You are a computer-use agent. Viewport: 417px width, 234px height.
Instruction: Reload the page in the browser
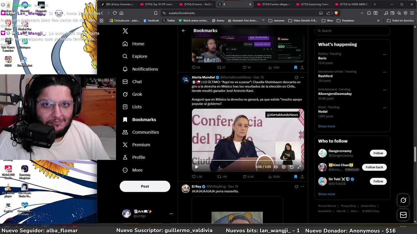[115, 13]
